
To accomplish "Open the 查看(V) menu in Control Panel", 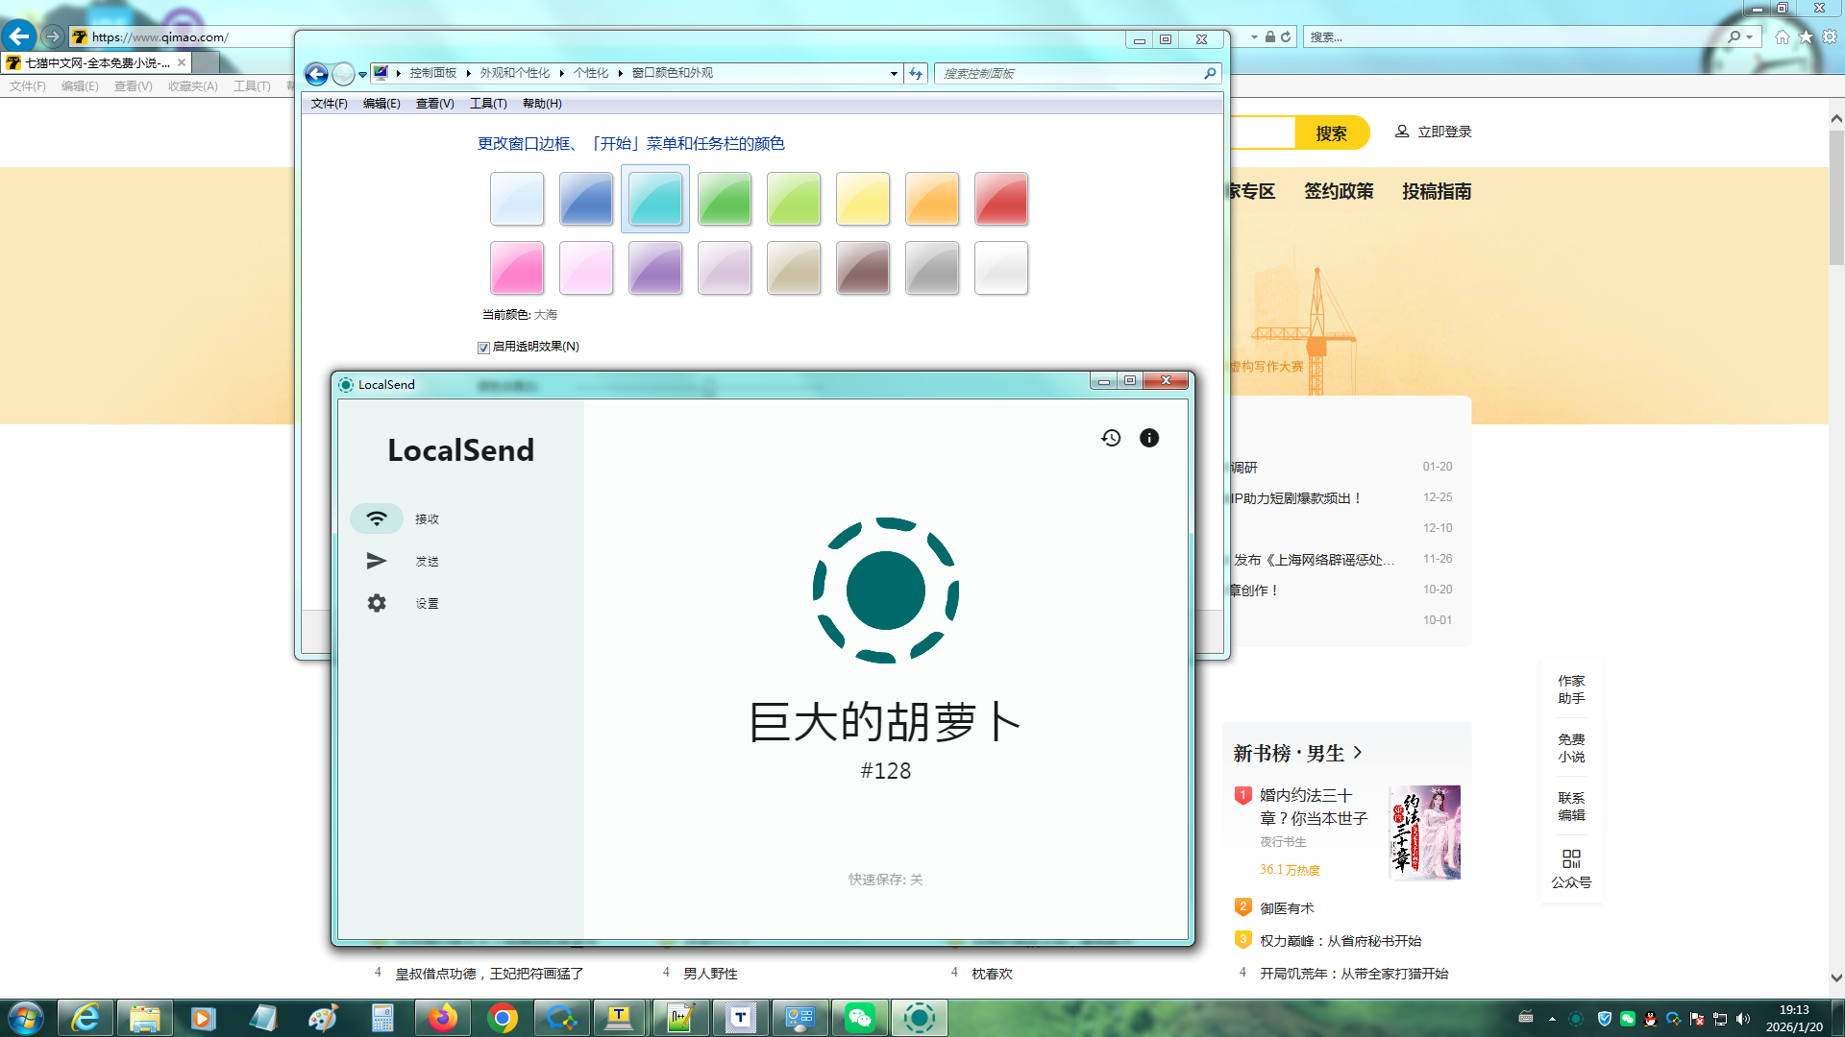I will point(434,104).
